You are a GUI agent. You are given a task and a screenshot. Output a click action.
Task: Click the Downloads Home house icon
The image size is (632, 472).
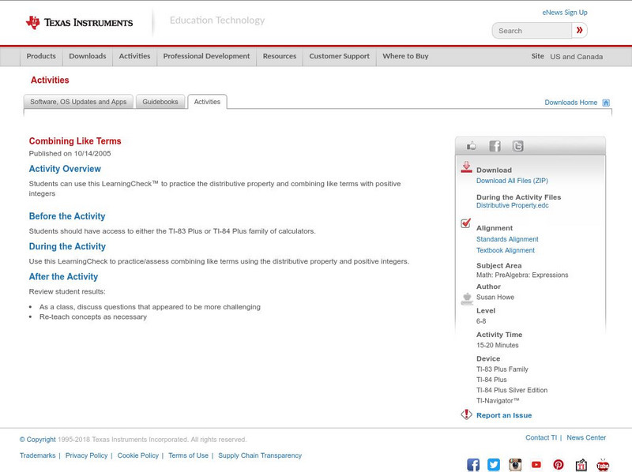coord(605,102)
